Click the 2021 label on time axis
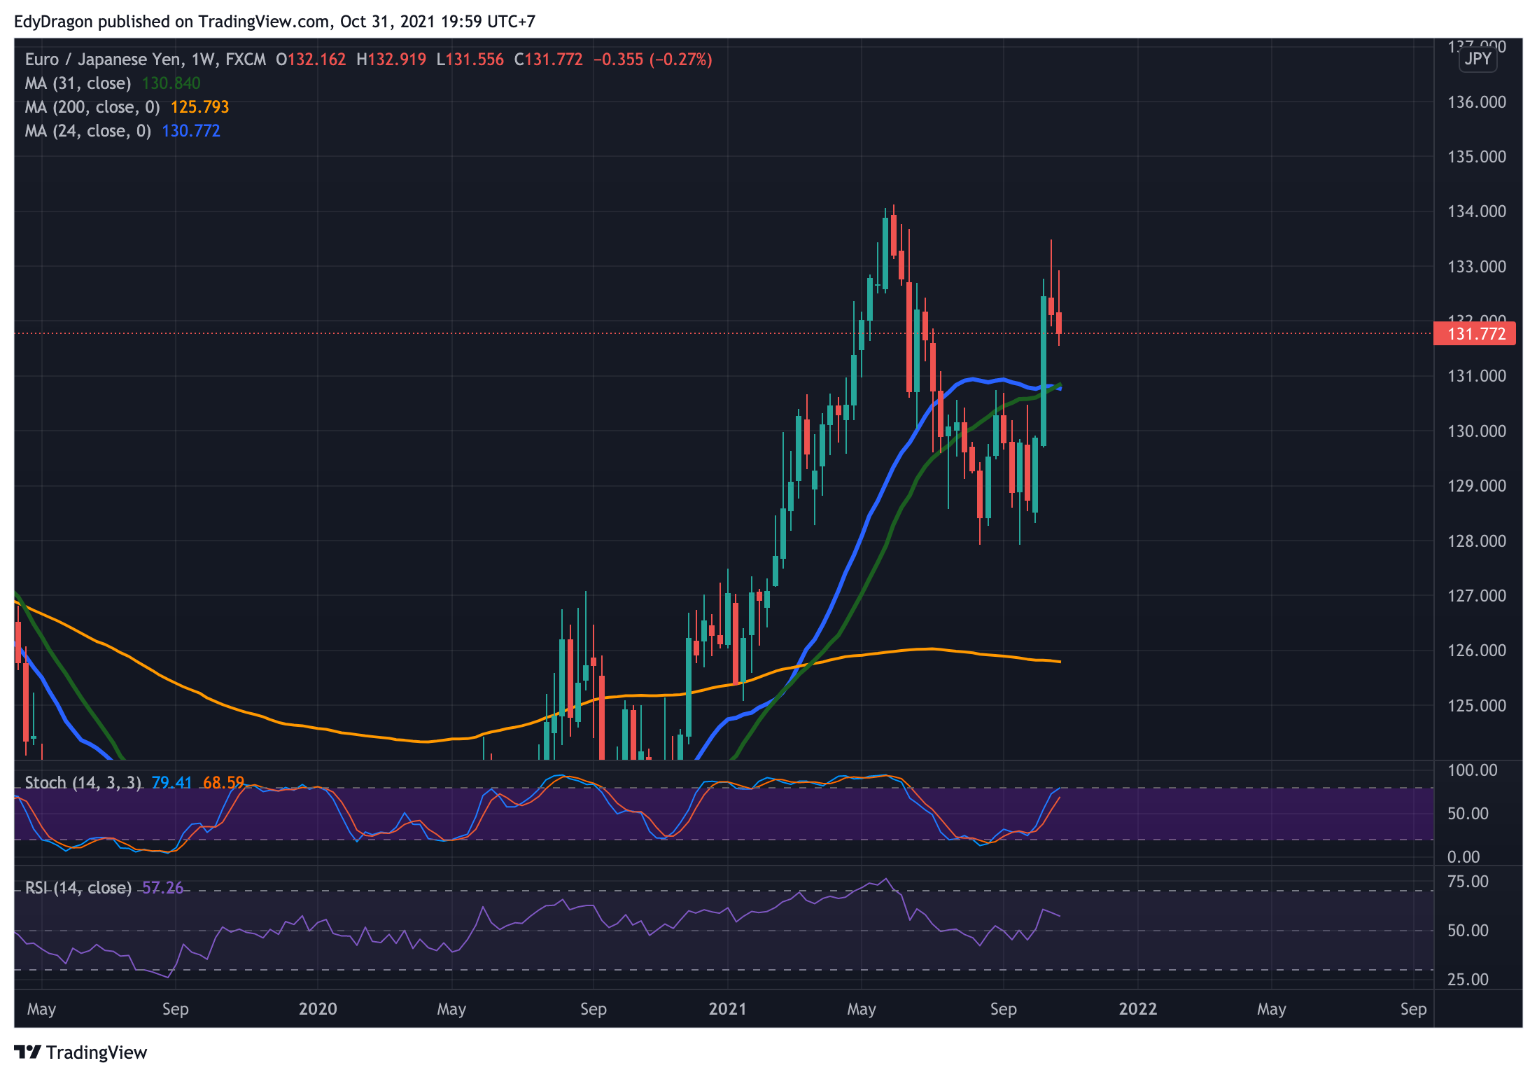 click(x=728, y=1009)
